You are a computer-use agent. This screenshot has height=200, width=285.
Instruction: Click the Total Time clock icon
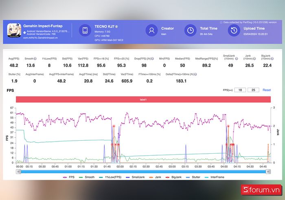(x=190, y=30)
